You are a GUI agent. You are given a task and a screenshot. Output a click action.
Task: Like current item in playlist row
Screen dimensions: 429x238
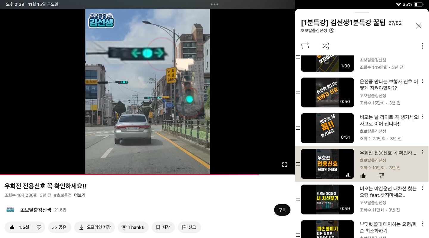(363, 176)
